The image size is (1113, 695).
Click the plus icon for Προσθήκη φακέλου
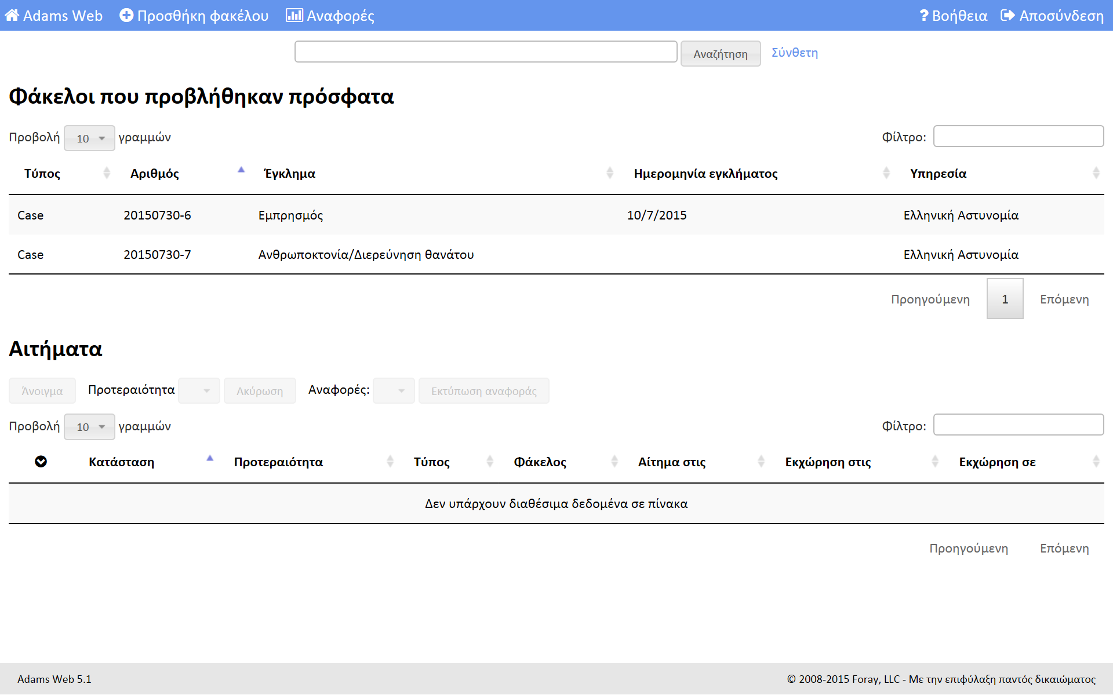click(126, 16)
